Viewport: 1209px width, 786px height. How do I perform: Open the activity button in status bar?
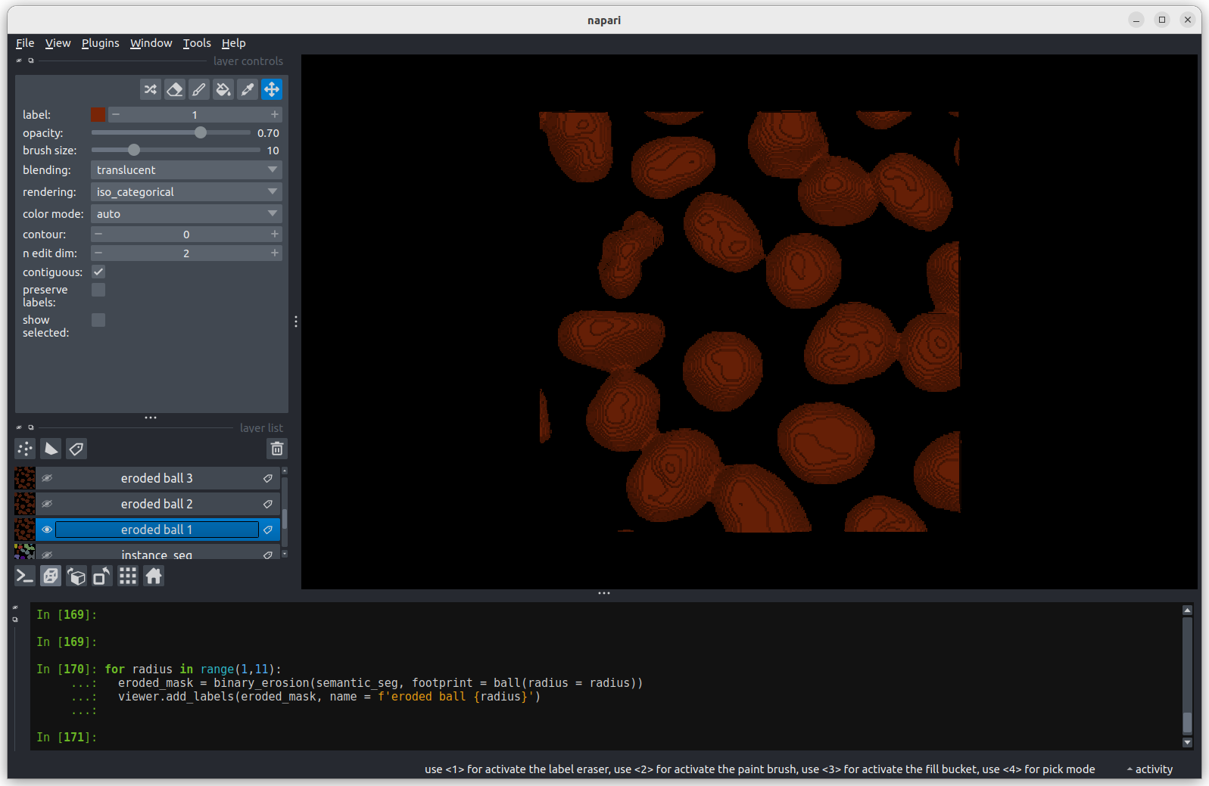coord(1150,769)
